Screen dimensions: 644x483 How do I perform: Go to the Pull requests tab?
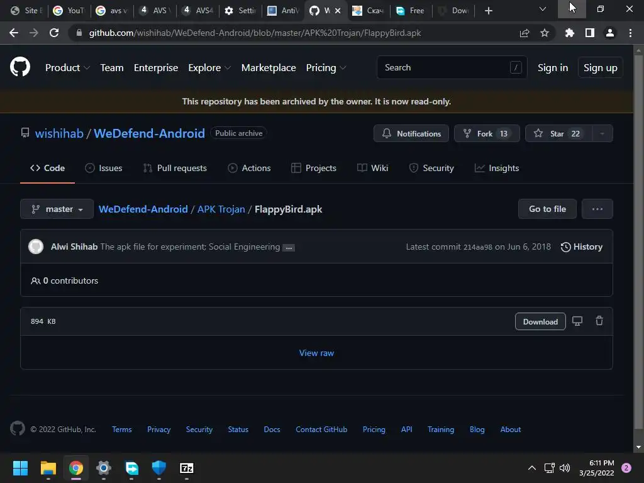coord(175,168)
